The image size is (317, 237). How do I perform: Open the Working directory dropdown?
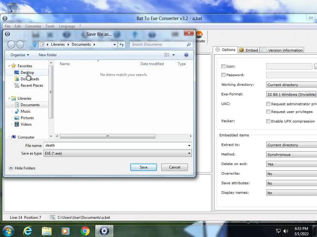click(x=292, y=85)
